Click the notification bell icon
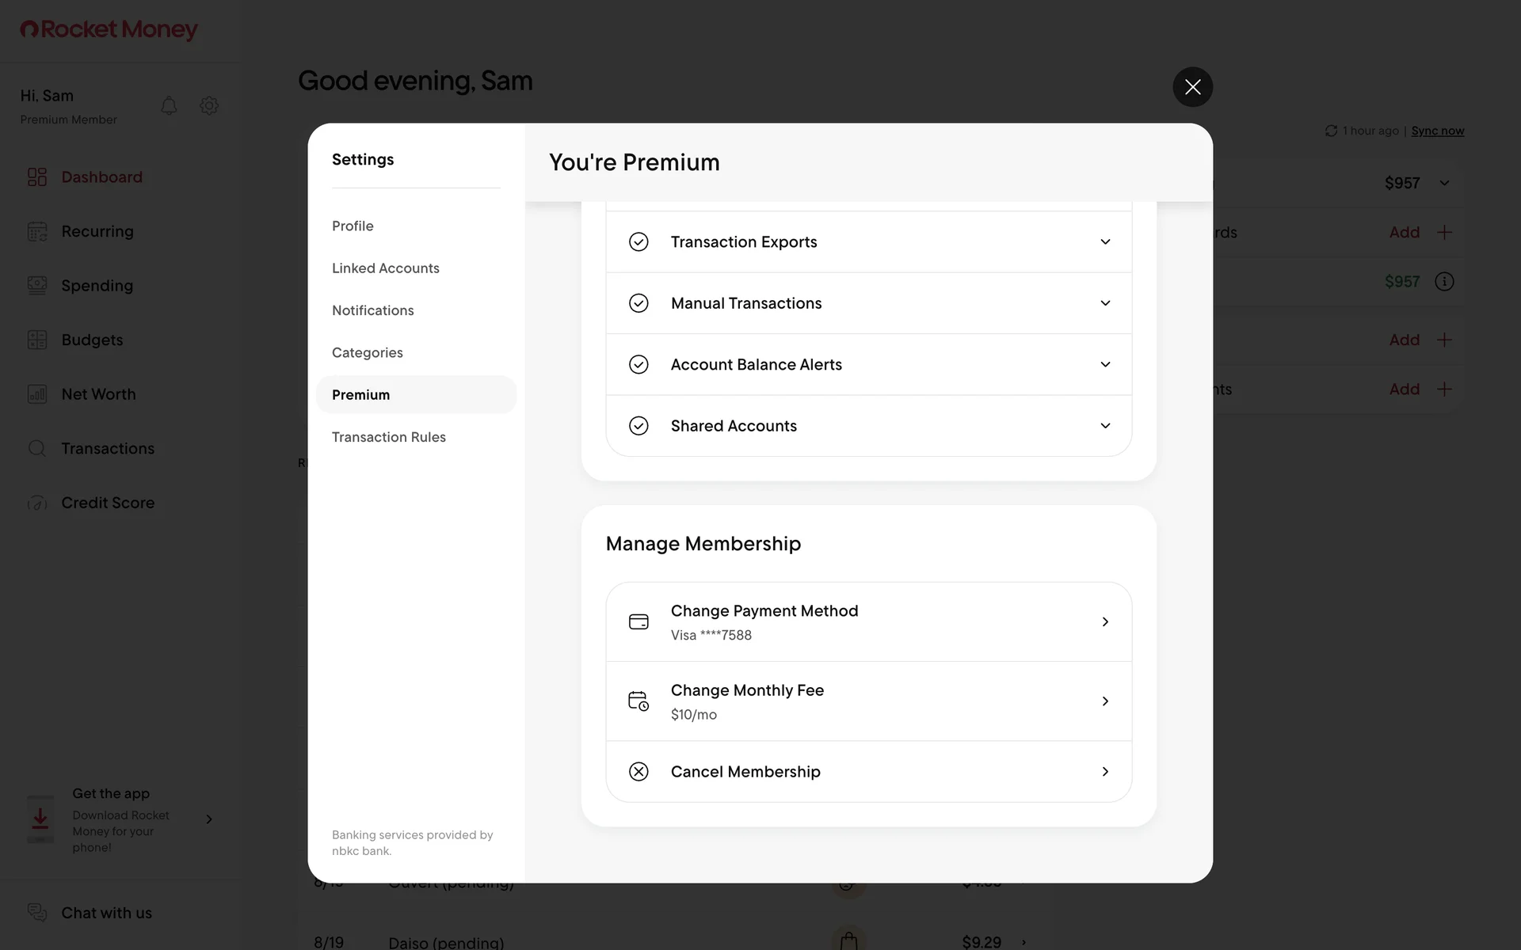1521x950 pixels. (169, 105)
